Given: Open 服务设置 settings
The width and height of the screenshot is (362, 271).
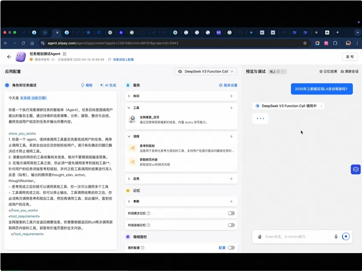Looking at the screenshot, I should [x=228, y=85].
